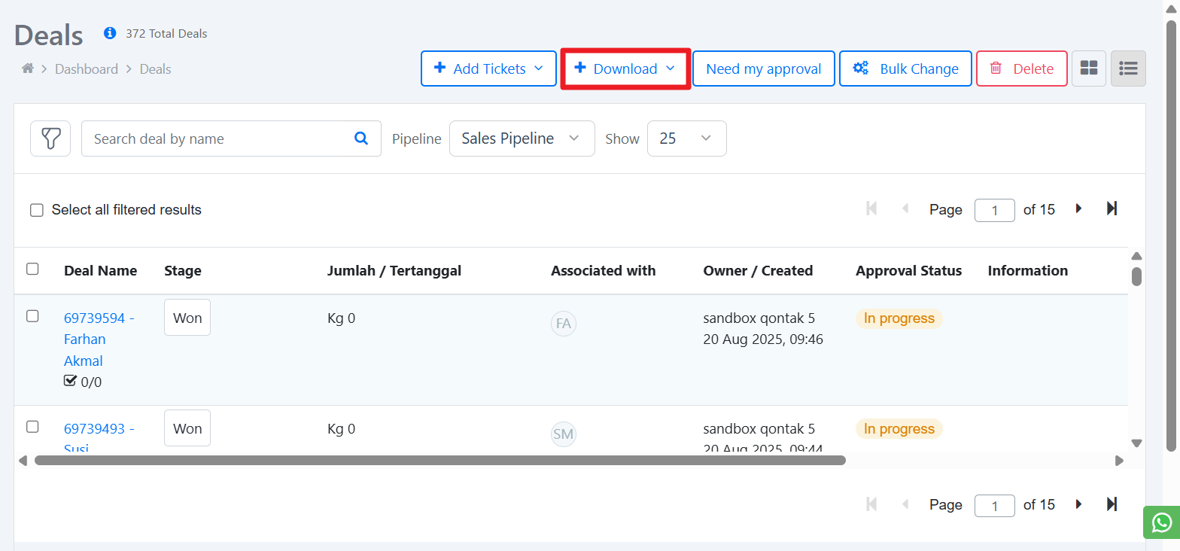Screen dimensions: 1180x551
Task: Click the home breadcrumb icon
Action: coord(28,68)
